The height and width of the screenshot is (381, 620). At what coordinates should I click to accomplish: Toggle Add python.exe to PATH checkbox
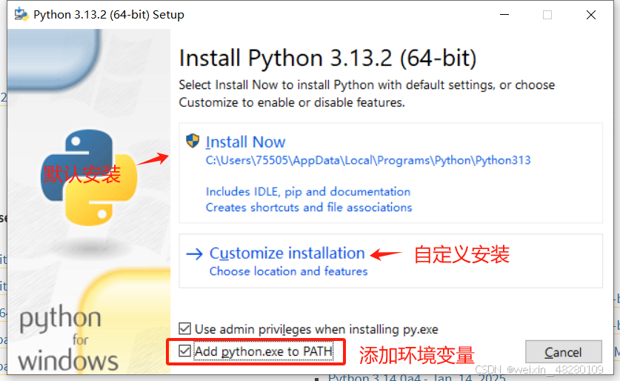[x=184, y=351]
